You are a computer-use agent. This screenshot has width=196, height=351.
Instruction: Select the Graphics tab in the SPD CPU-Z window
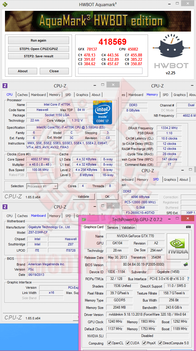pos(170,180)
